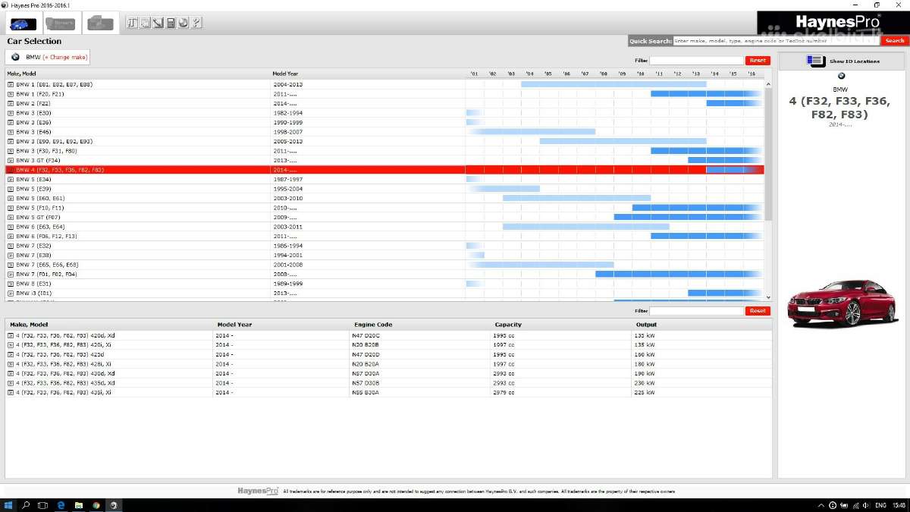This screenshot has width=910, height=512.
Task: Sort by Capacity column header
Action: (x=508, y=325)
